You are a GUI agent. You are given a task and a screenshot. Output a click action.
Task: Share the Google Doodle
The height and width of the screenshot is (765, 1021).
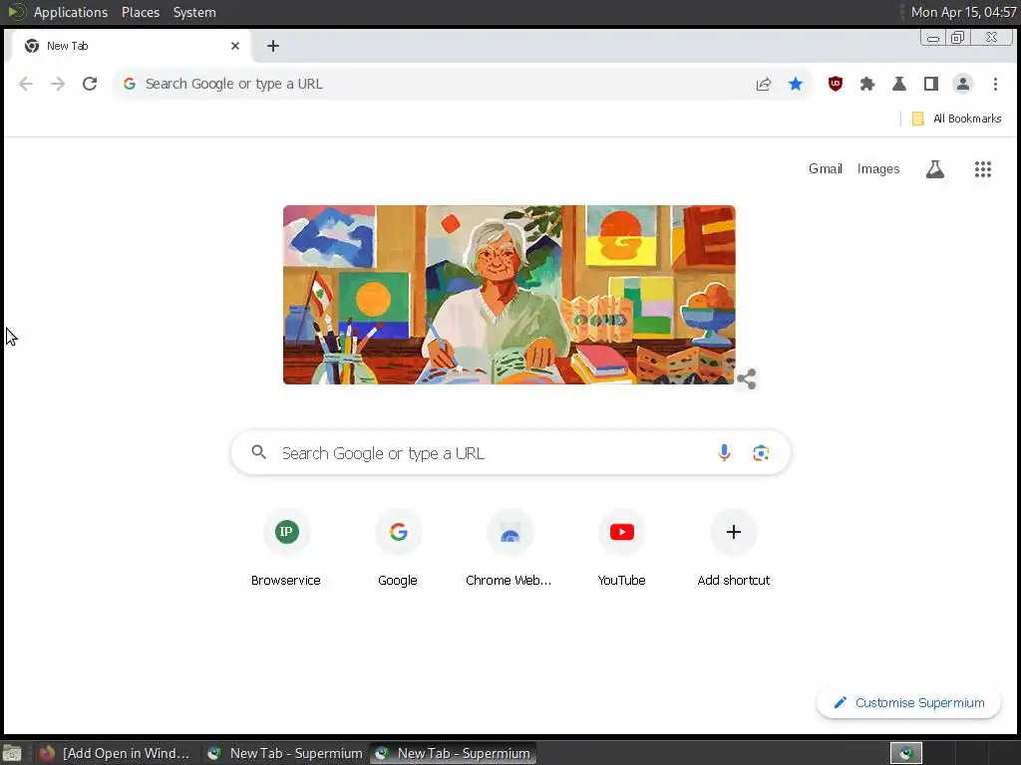tap(746, 379)
